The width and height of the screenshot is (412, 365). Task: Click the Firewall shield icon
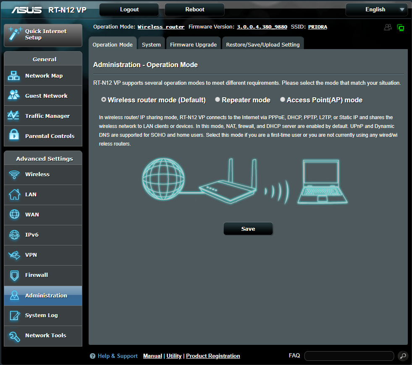14,276
